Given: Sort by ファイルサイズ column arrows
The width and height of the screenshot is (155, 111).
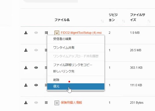Looking at the screenshot, I should (x=149, y=21).
